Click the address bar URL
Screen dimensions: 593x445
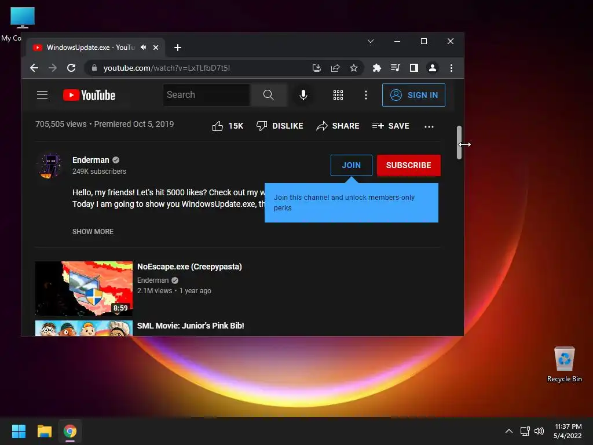166,68
